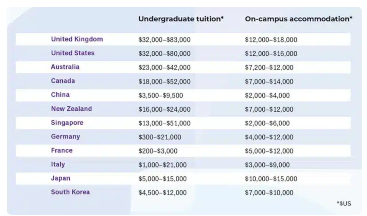Click Singapore's accommodation range $2,000–$6,000
This screenshot has width=367, height=216.
[x=267, y=123]
